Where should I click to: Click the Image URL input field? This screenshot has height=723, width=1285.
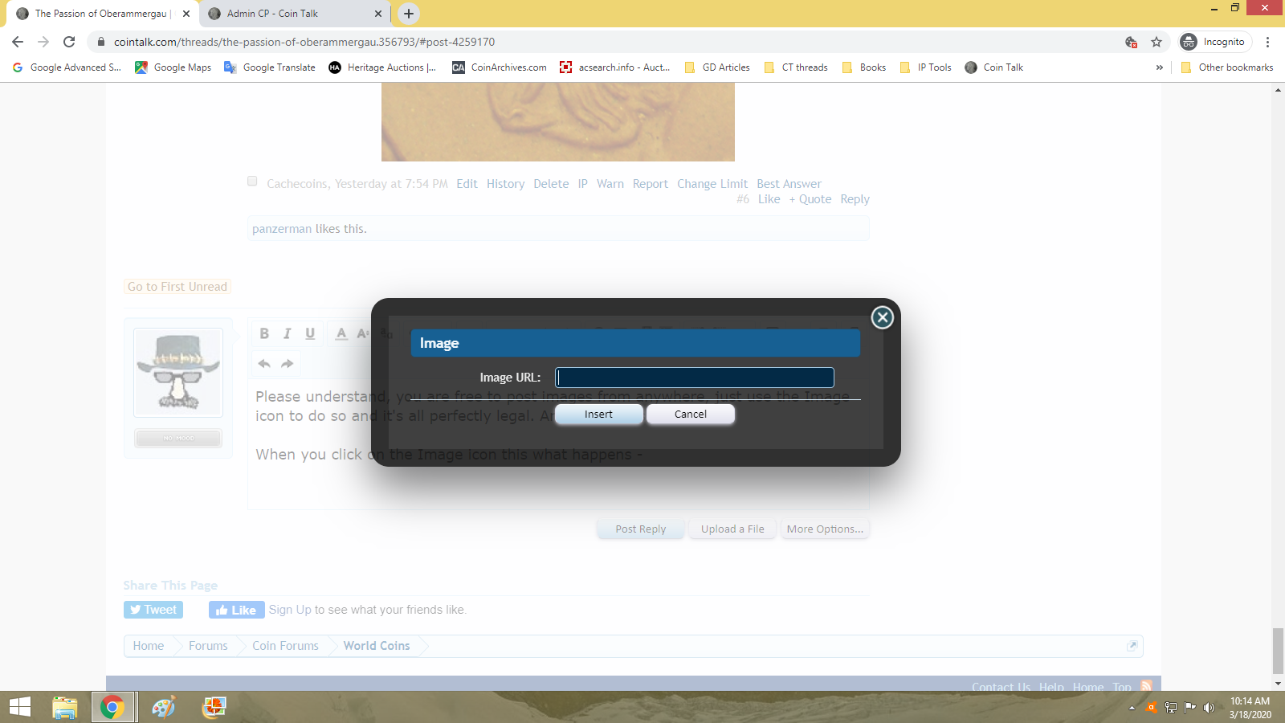point(695,378)
